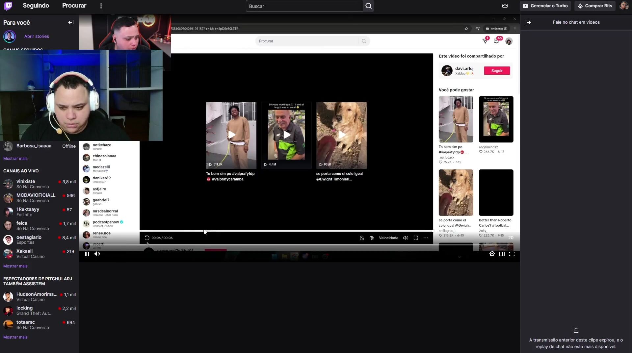Toggle TikTok auto-scroll icon
This screenshot has width=632, height=353.
pos(372,238)
